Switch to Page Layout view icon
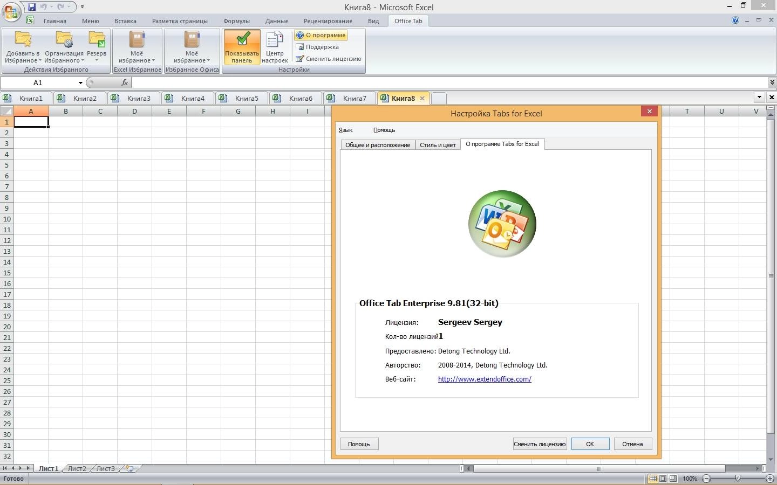 coord(663,479)
